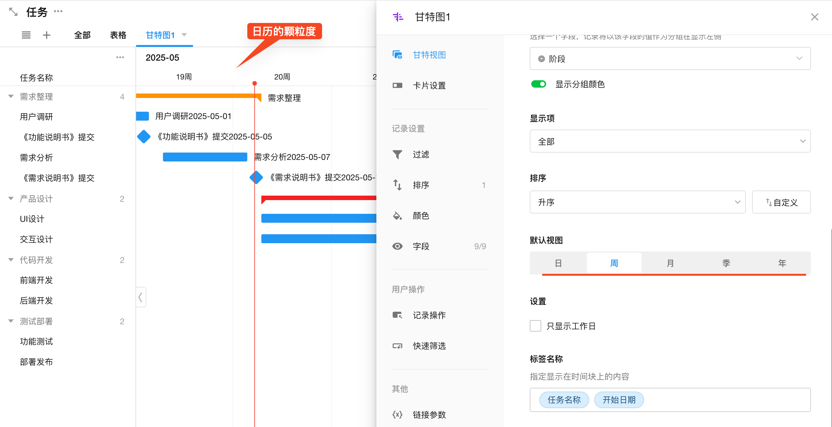
Task: Open the 阶段 grouping field dropdown
Action: click(670, 59)
